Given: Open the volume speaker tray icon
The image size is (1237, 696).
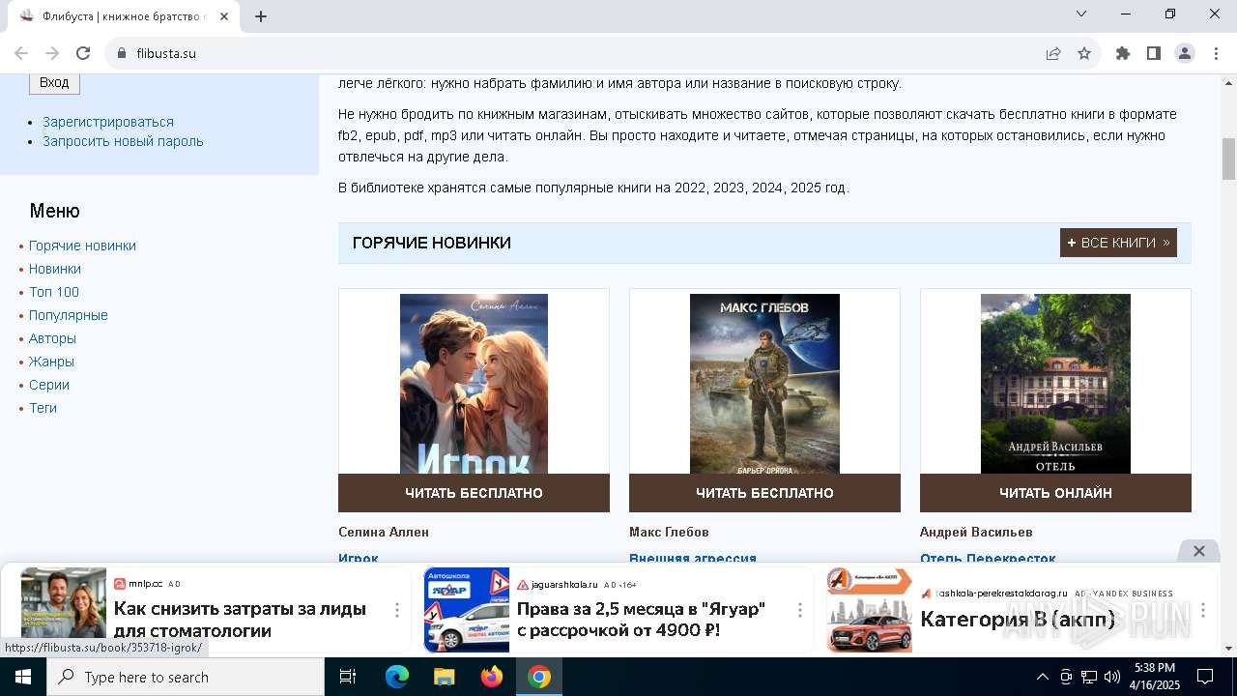Looking at the screenshot, I should 1112,677.
